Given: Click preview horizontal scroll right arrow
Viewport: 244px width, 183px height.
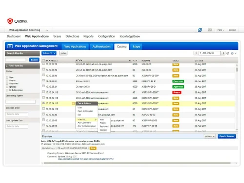Looking at the screenshot, I should click(x=237, y=163).
